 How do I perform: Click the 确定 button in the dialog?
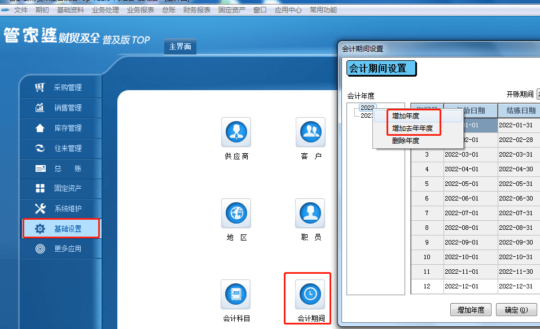pos(516,310)
